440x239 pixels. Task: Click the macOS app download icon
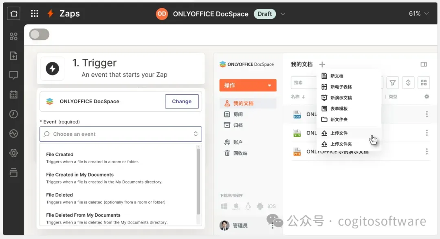[x=236, y=206]
